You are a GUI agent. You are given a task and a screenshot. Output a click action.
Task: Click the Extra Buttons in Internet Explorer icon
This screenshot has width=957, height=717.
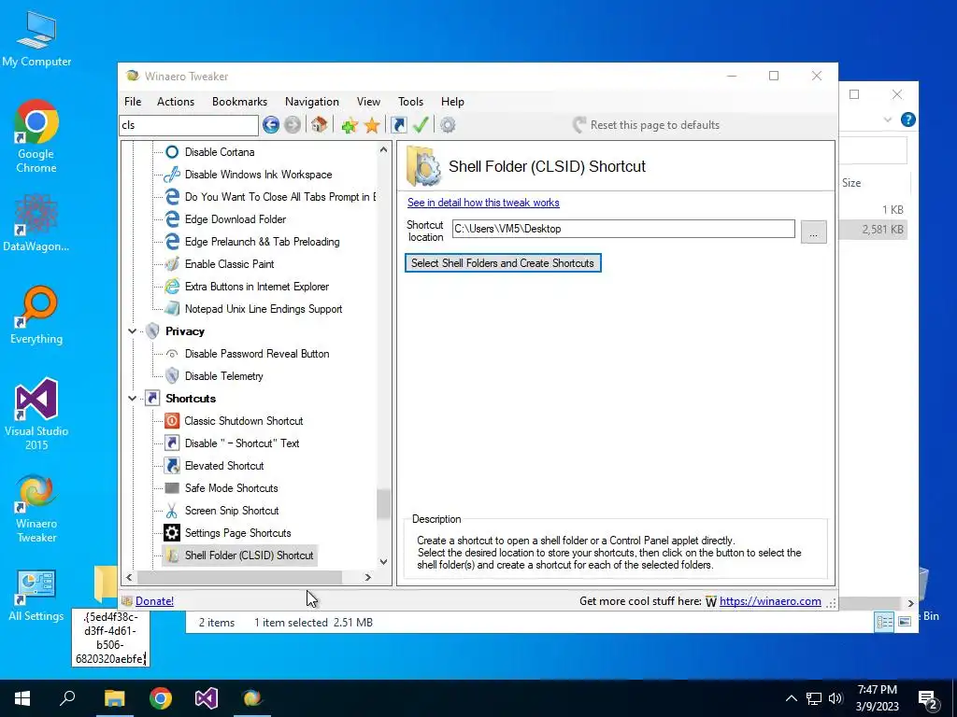pyautogui.click(x=172, y=287)
